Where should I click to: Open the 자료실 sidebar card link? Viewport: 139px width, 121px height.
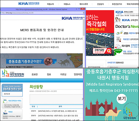10,112
